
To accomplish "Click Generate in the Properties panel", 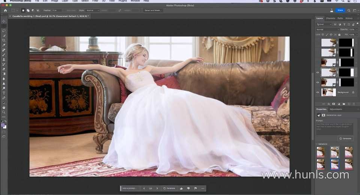I will point(345,139).
